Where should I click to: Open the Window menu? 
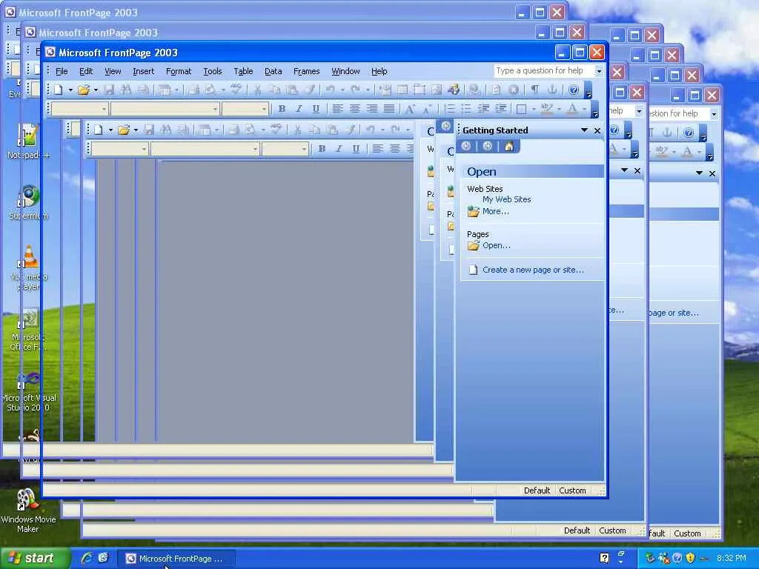click(x=345, y=71)
